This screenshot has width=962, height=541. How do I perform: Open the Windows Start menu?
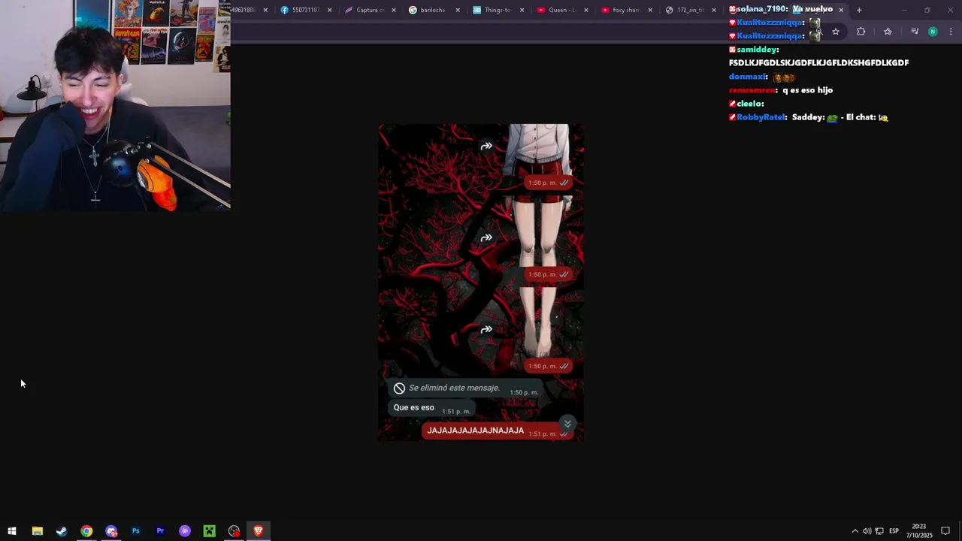(x=12, y=531)
